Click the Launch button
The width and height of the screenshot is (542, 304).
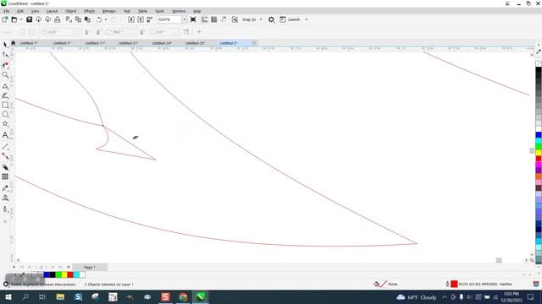tap(290, 19)
